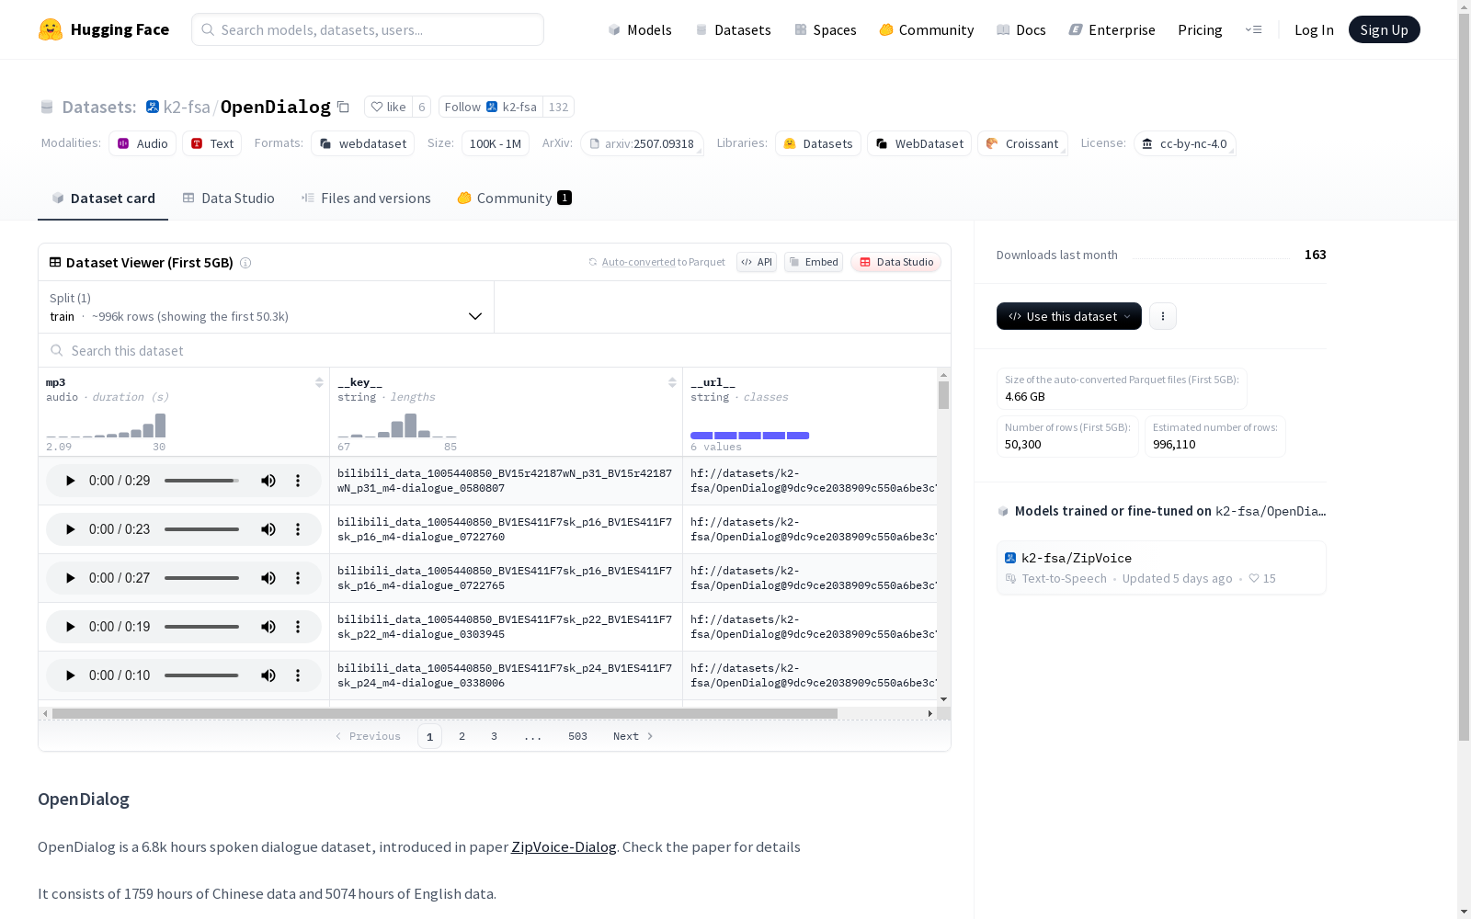
Task: Filter by the Audio modality tag
Action: click(143, 143)
